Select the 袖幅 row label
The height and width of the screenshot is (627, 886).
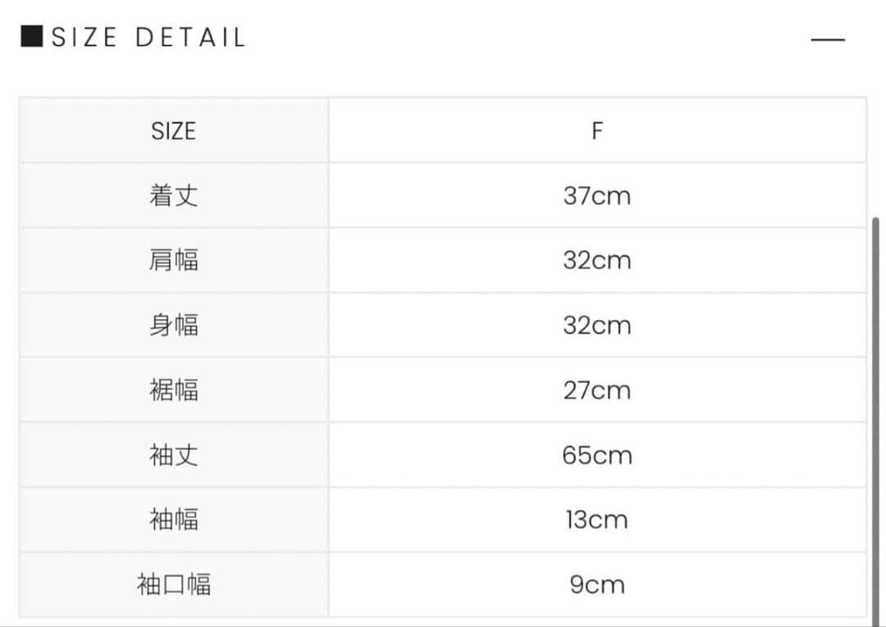173,520
